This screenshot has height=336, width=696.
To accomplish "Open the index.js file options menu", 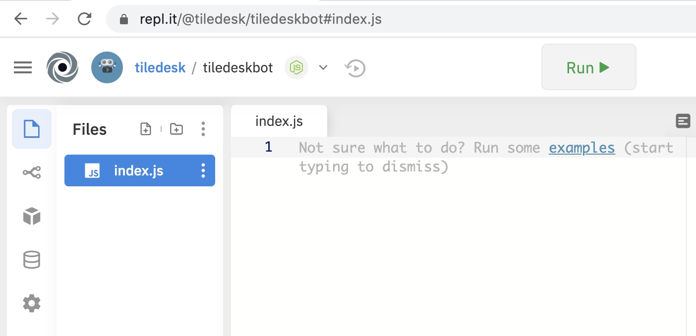I will pyautogui.click(x=203, y=171).
